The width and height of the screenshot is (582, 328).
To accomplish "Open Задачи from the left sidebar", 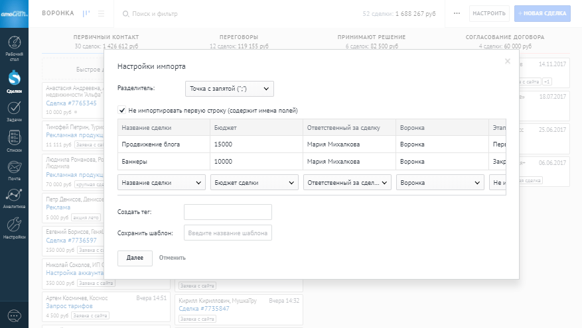I will pos(14,111).
